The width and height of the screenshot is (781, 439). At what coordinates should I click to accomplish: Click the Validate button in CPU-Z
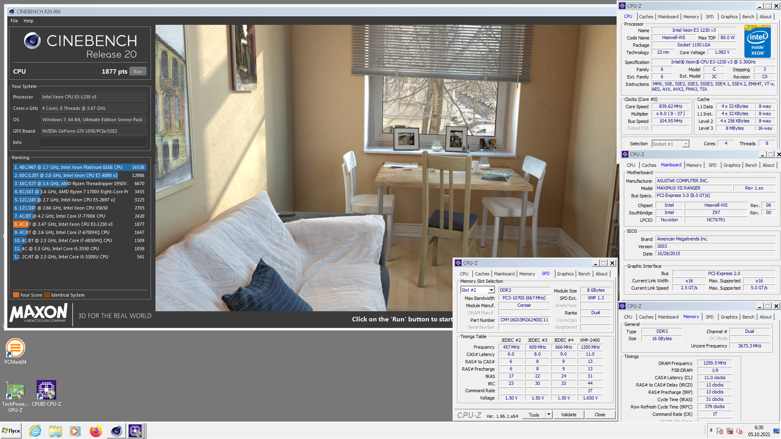click(x=569, y=415)
